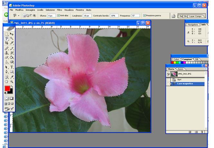The image size is (214, 148).
Task: Select the Hand tool
Action: 6,82
